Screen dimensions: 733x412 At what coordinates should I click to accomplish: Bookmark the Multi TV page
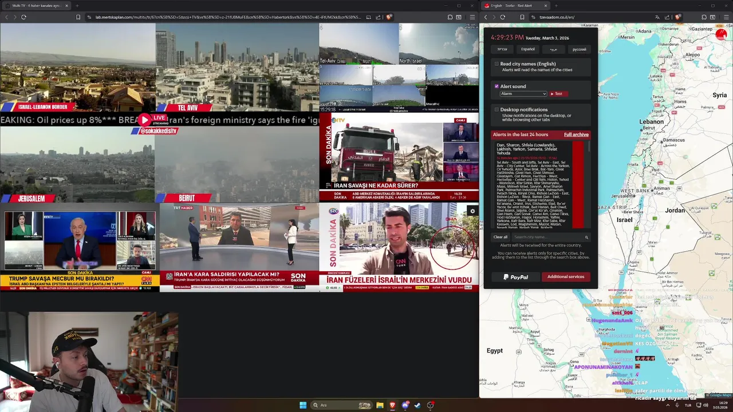(78, 17)
